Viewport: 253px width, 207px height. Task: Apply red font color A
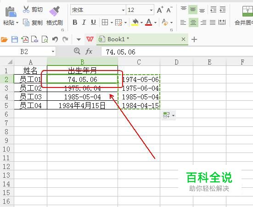click(x=148, y=22)
